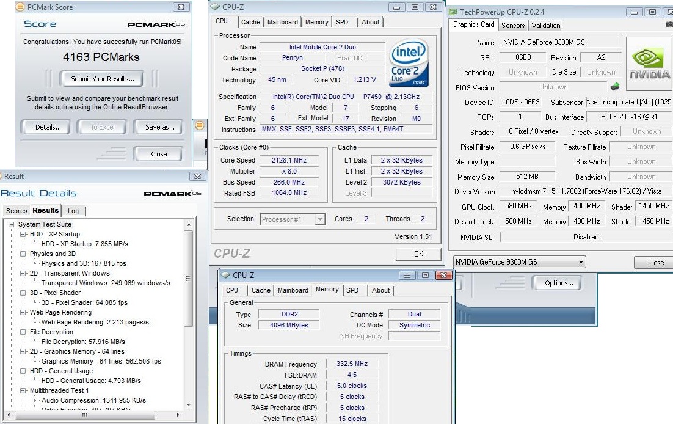Select HDD - General Usage: 4.703 MB/s row
This screenshot has height=424, width=673.
pyautogui.click(x=91, y=381)
